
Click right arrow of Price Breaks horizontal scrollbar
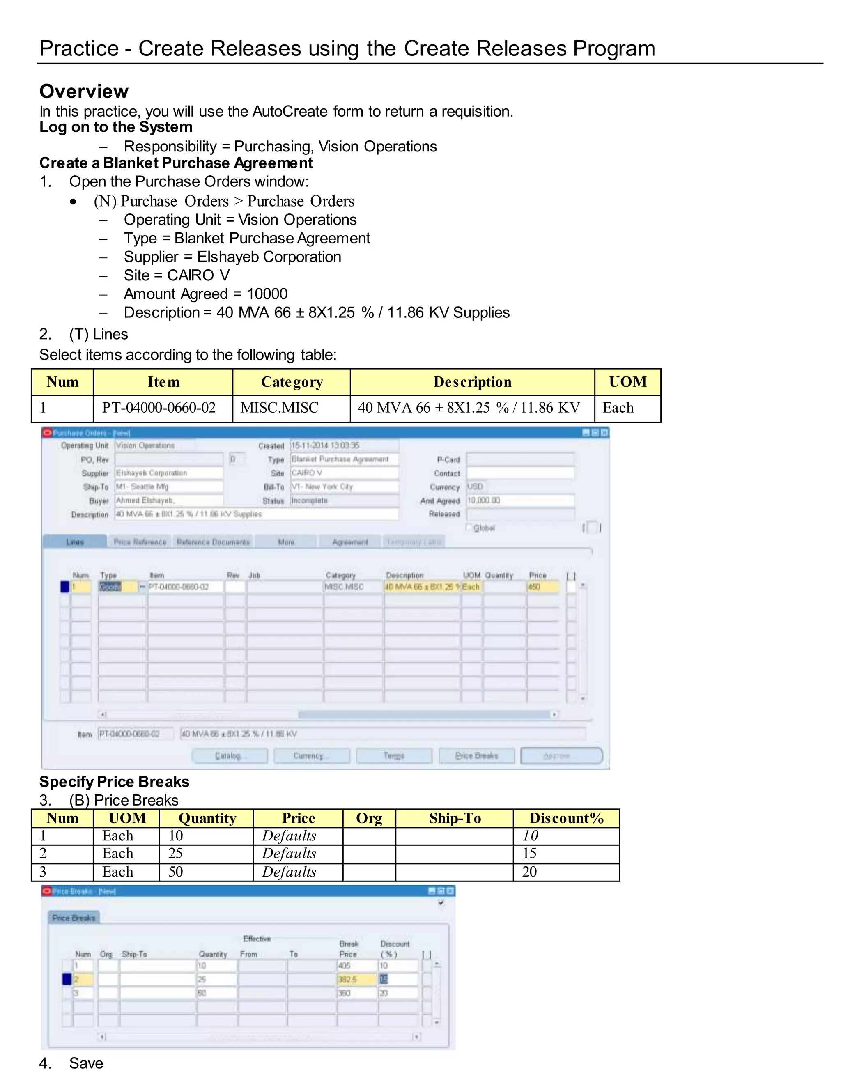point(416,1037)
